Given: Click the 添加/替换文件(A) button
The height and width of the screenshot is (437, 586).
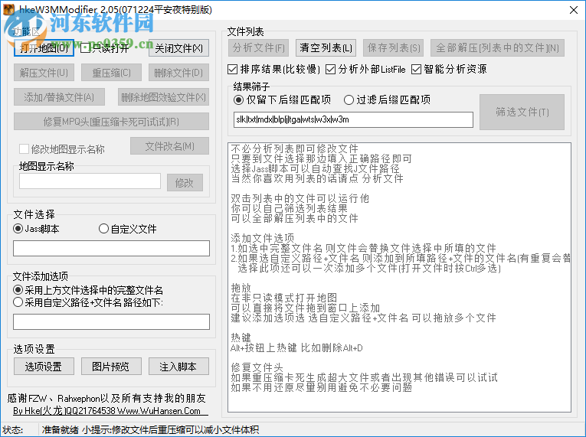Looking at the screenshot, I should pos(59,97).
